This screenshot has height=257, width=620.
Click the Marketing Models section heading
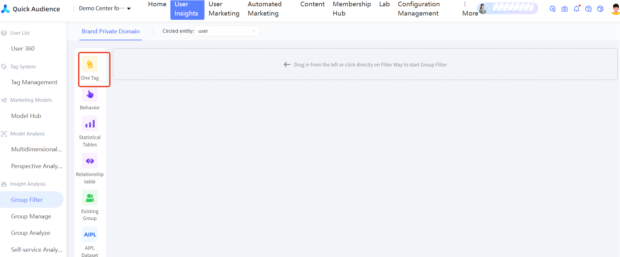[x=31, y=100]
